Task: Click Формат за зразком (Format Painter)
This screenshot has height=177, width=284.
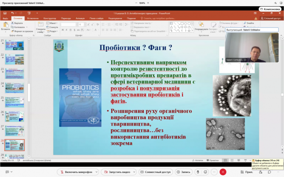Action: click(22, 31)
